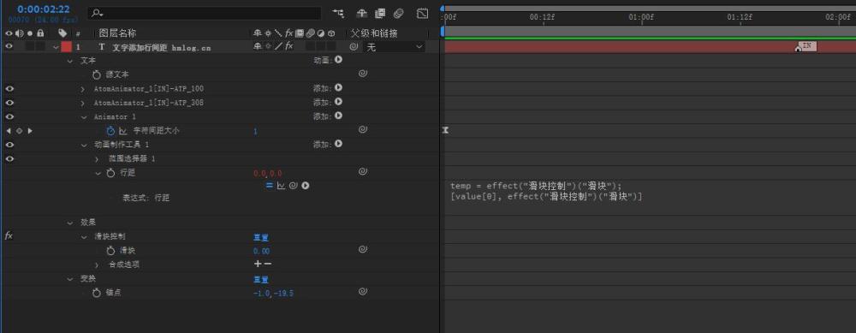Viewport: 856px width, 333px height.
Task: Expand AtomAnimator_1[IN]-ATP_100
Action: (84, 89)
